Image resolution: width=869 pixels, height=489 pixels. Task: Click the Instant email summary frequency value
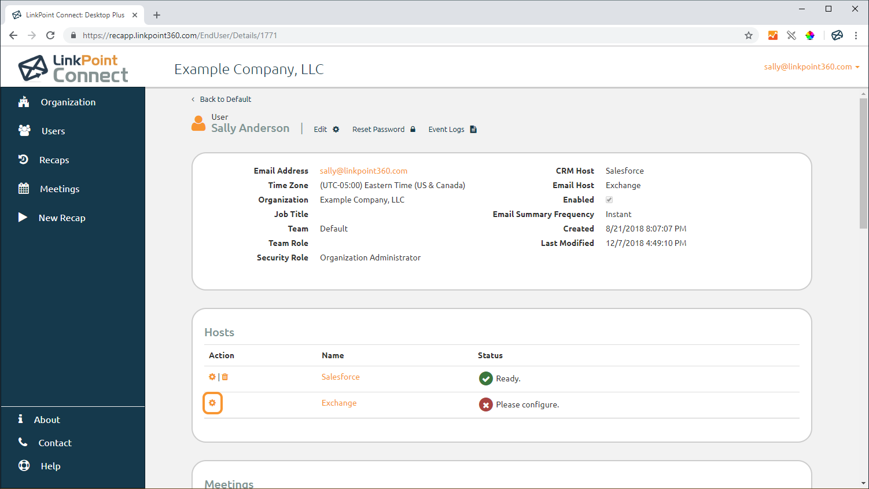[618, 214]
